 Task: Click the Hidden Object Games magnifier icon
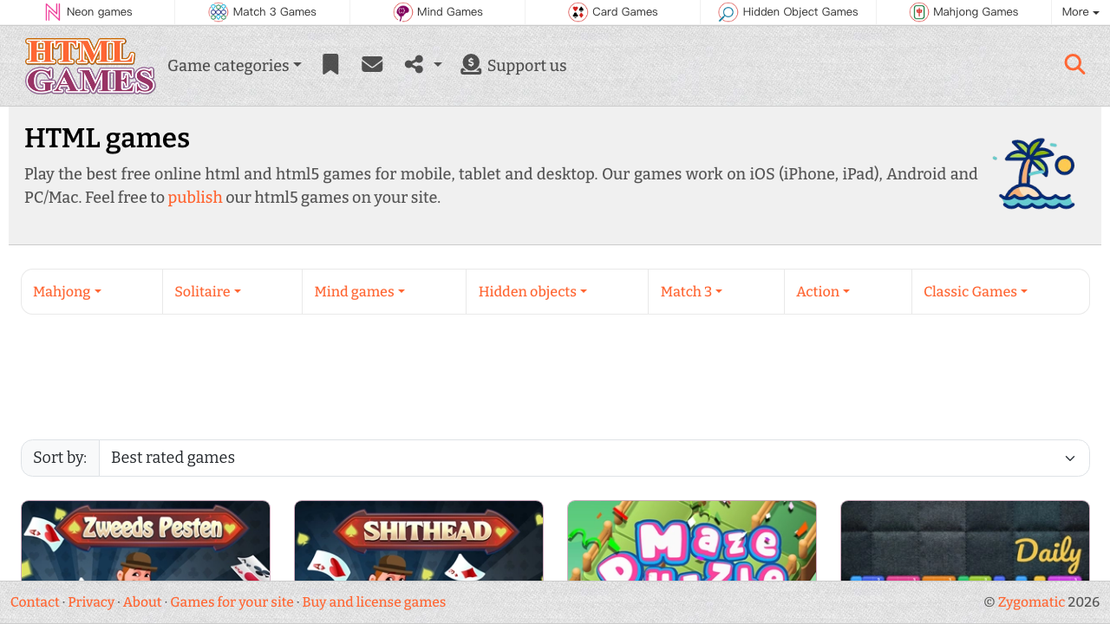pyautogui.click(x=728, y=12)
